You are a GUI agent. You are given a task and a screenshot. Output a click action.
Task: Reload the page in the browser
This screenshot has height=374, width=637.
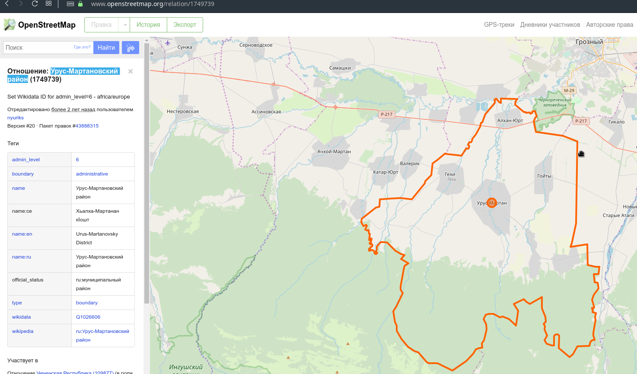[35, 4]
